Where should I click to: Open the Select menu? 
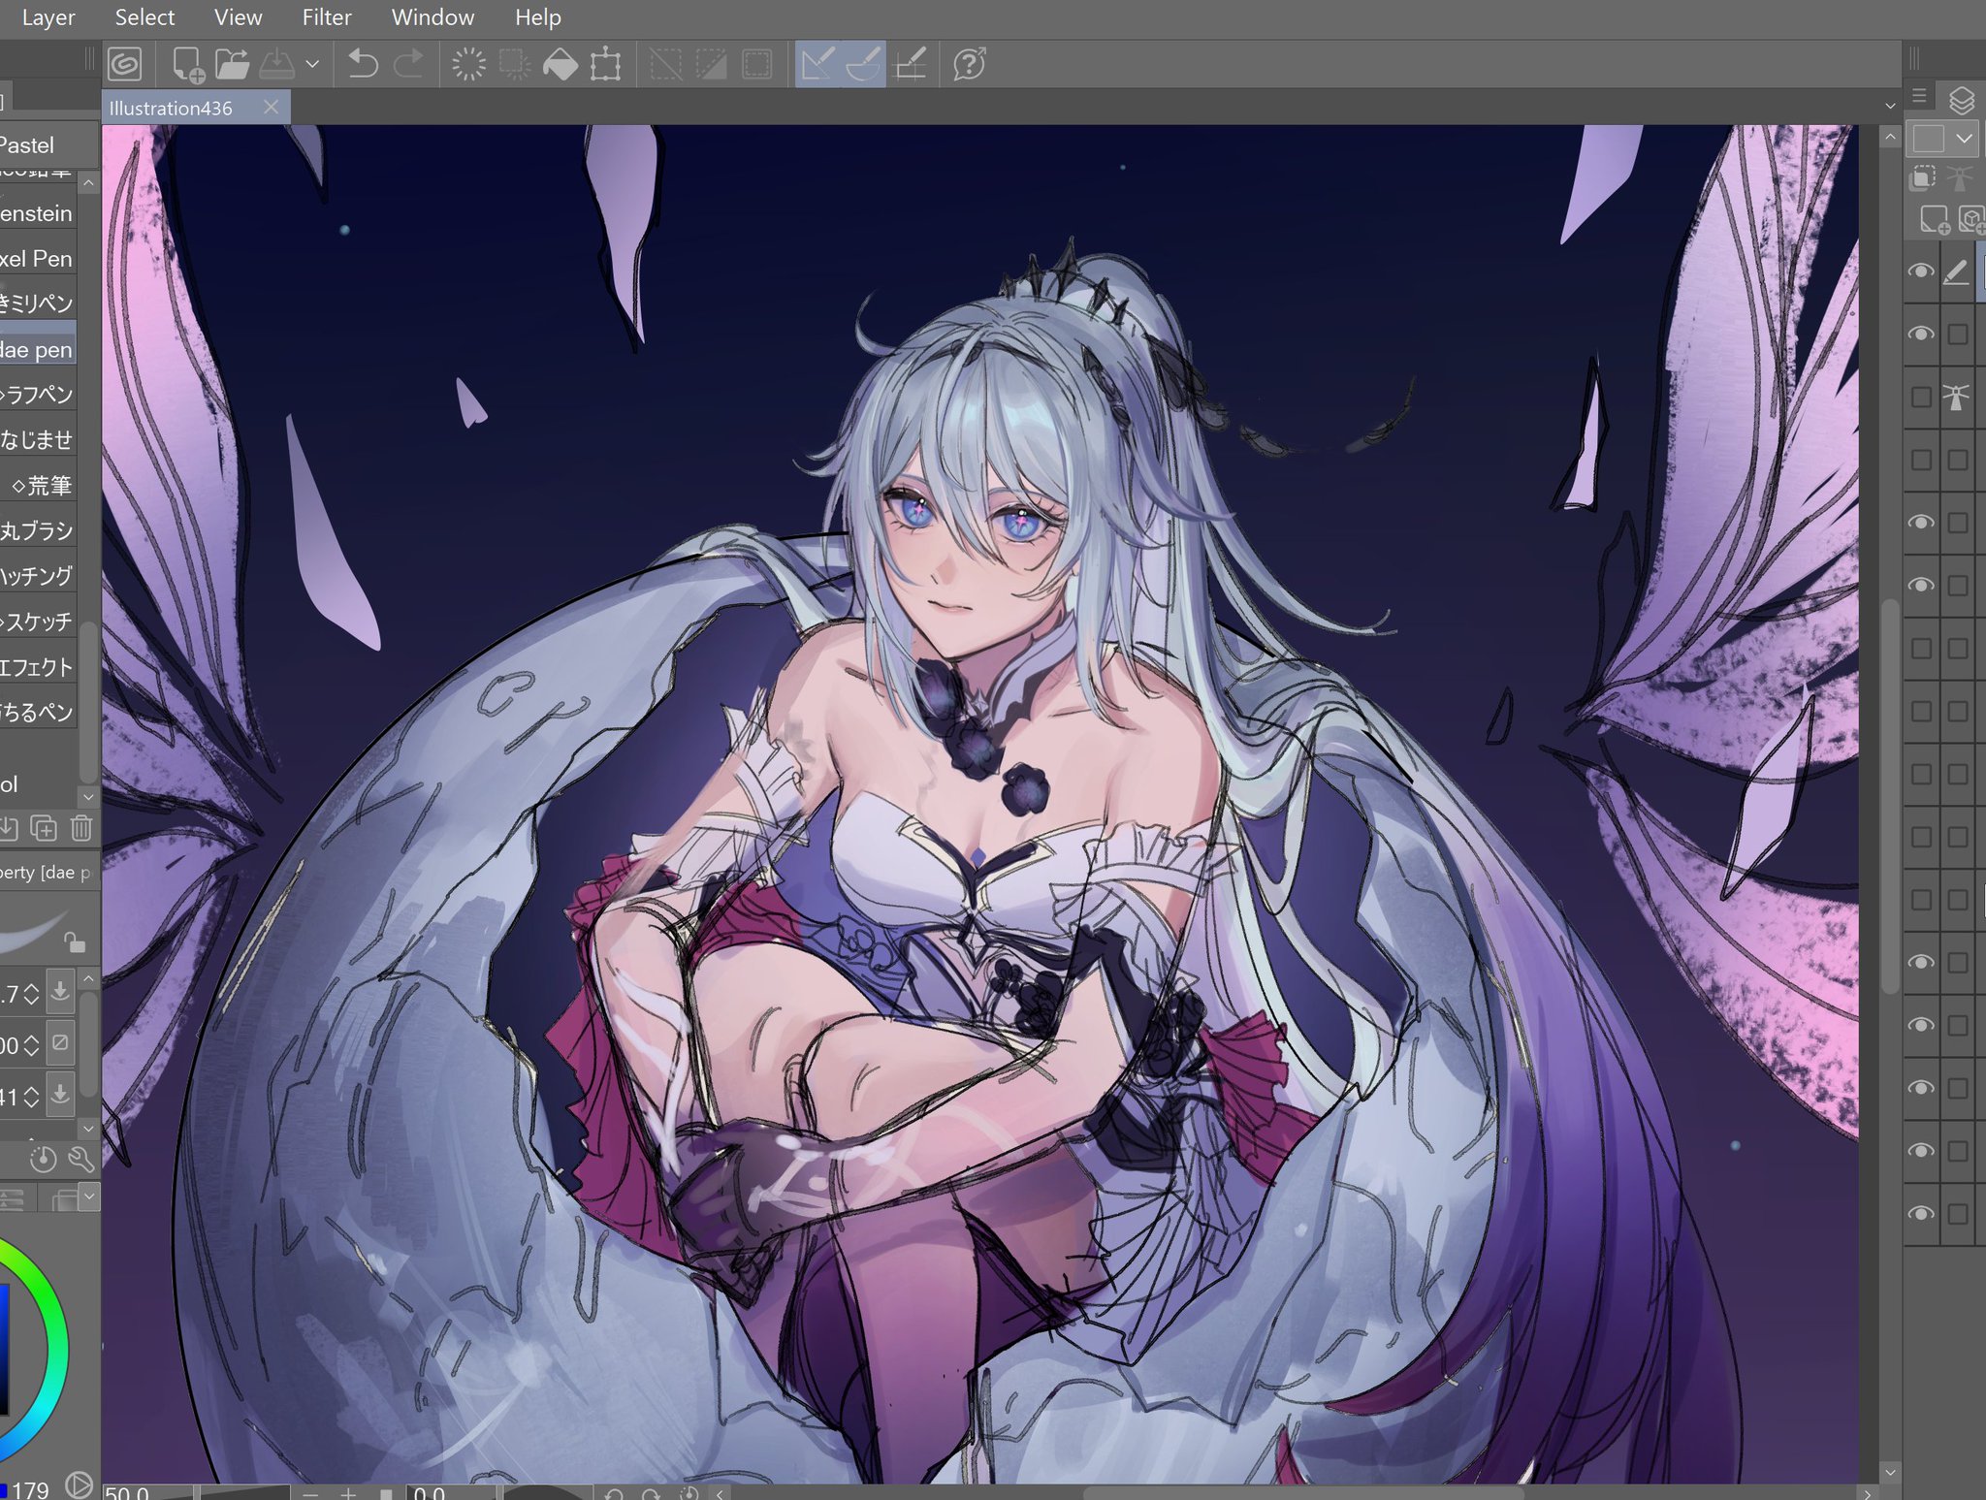(144, 17)
